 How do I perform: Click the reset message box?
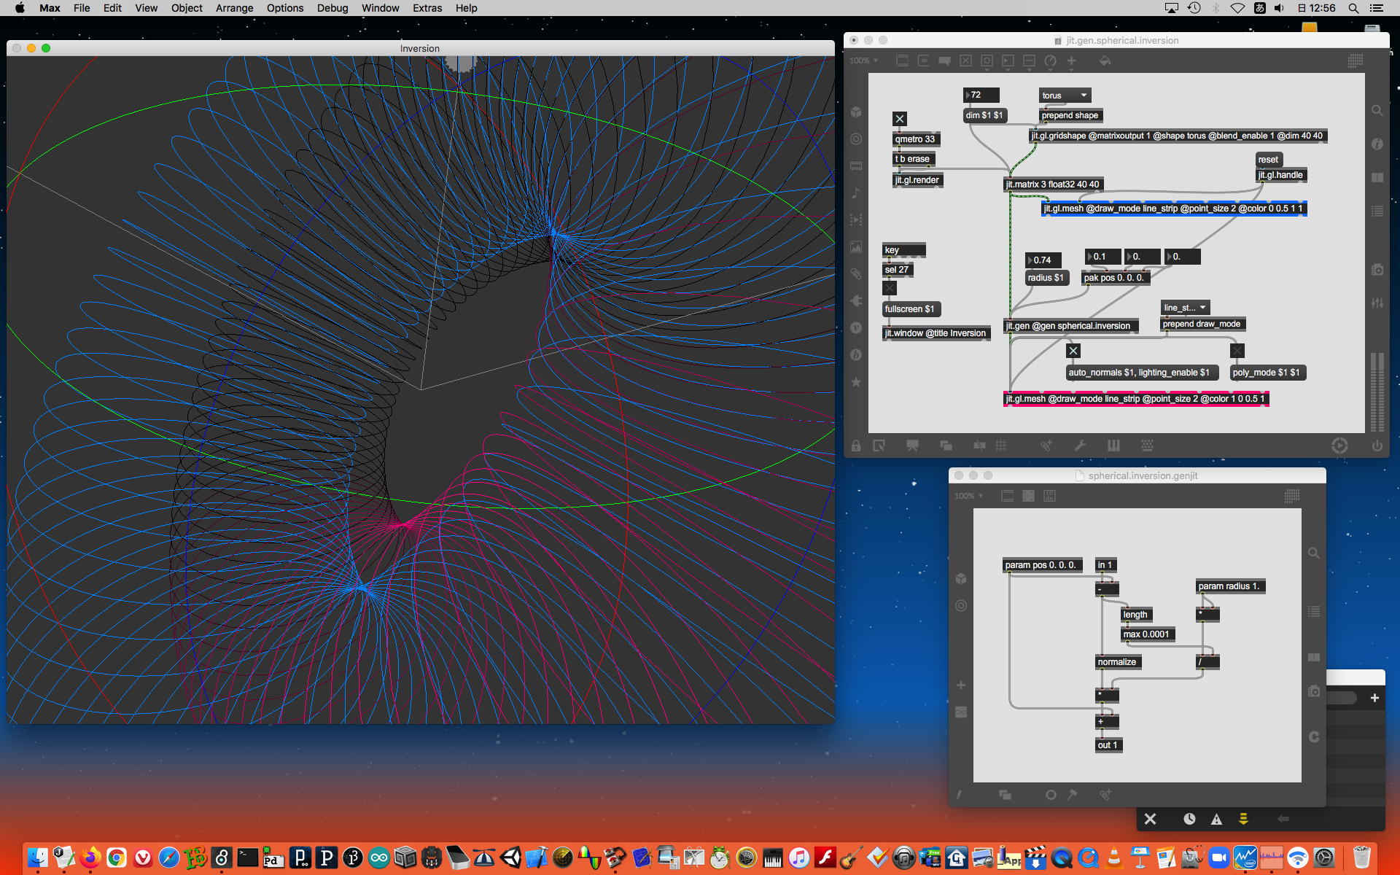[1268, 160]
